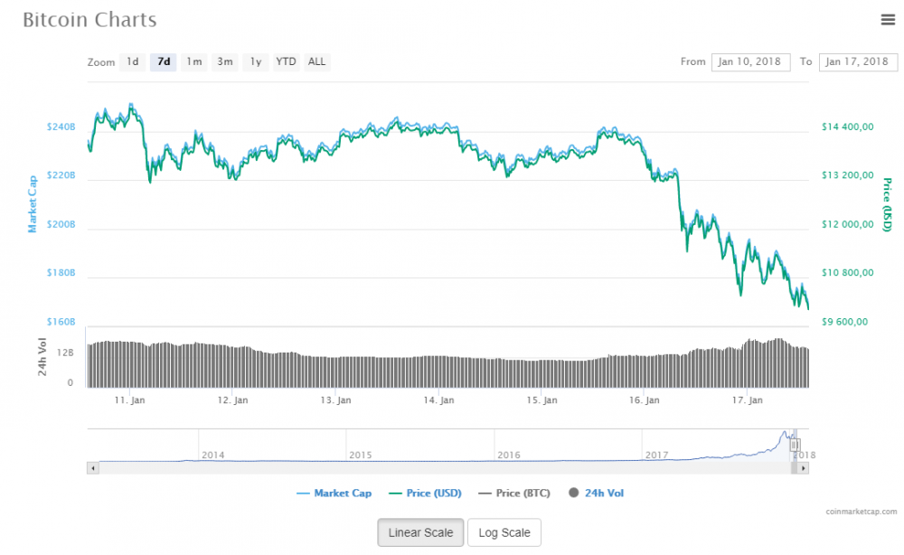This screenshot has width=904, height=555.
Task: Choose the 1y zoom option
Action: click(256, 61)
